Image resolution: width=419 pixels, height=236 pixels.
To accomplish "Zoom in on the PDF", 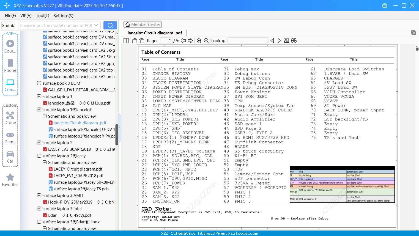I will (199, 40).
